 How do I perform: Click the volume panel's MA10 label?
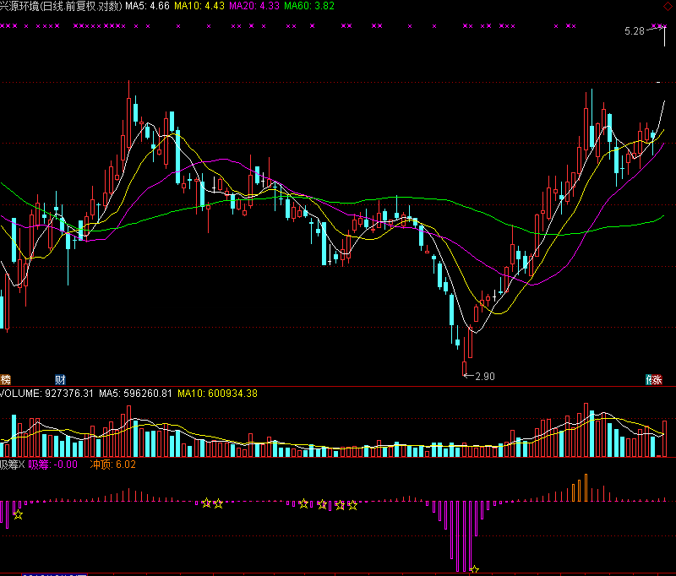[x=217, y=393]
